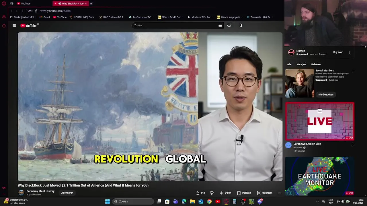Subscribe with the Abonneren button
This screenshot has height=206, width=367.
67,193
